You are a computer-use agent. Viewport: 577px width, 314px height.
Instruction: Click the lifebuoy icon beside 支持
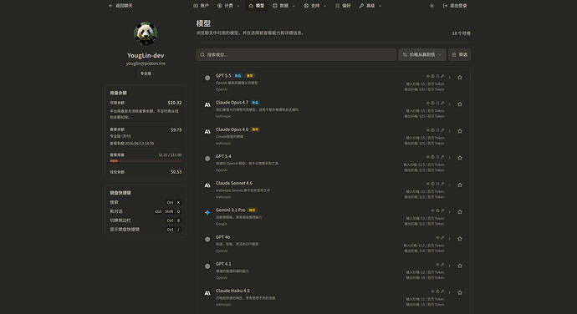tap(306, 6)
